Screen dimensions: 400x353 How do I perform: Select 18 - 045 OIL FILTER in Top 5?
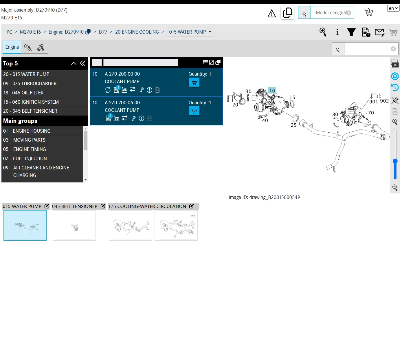click(x=45, y=93)
